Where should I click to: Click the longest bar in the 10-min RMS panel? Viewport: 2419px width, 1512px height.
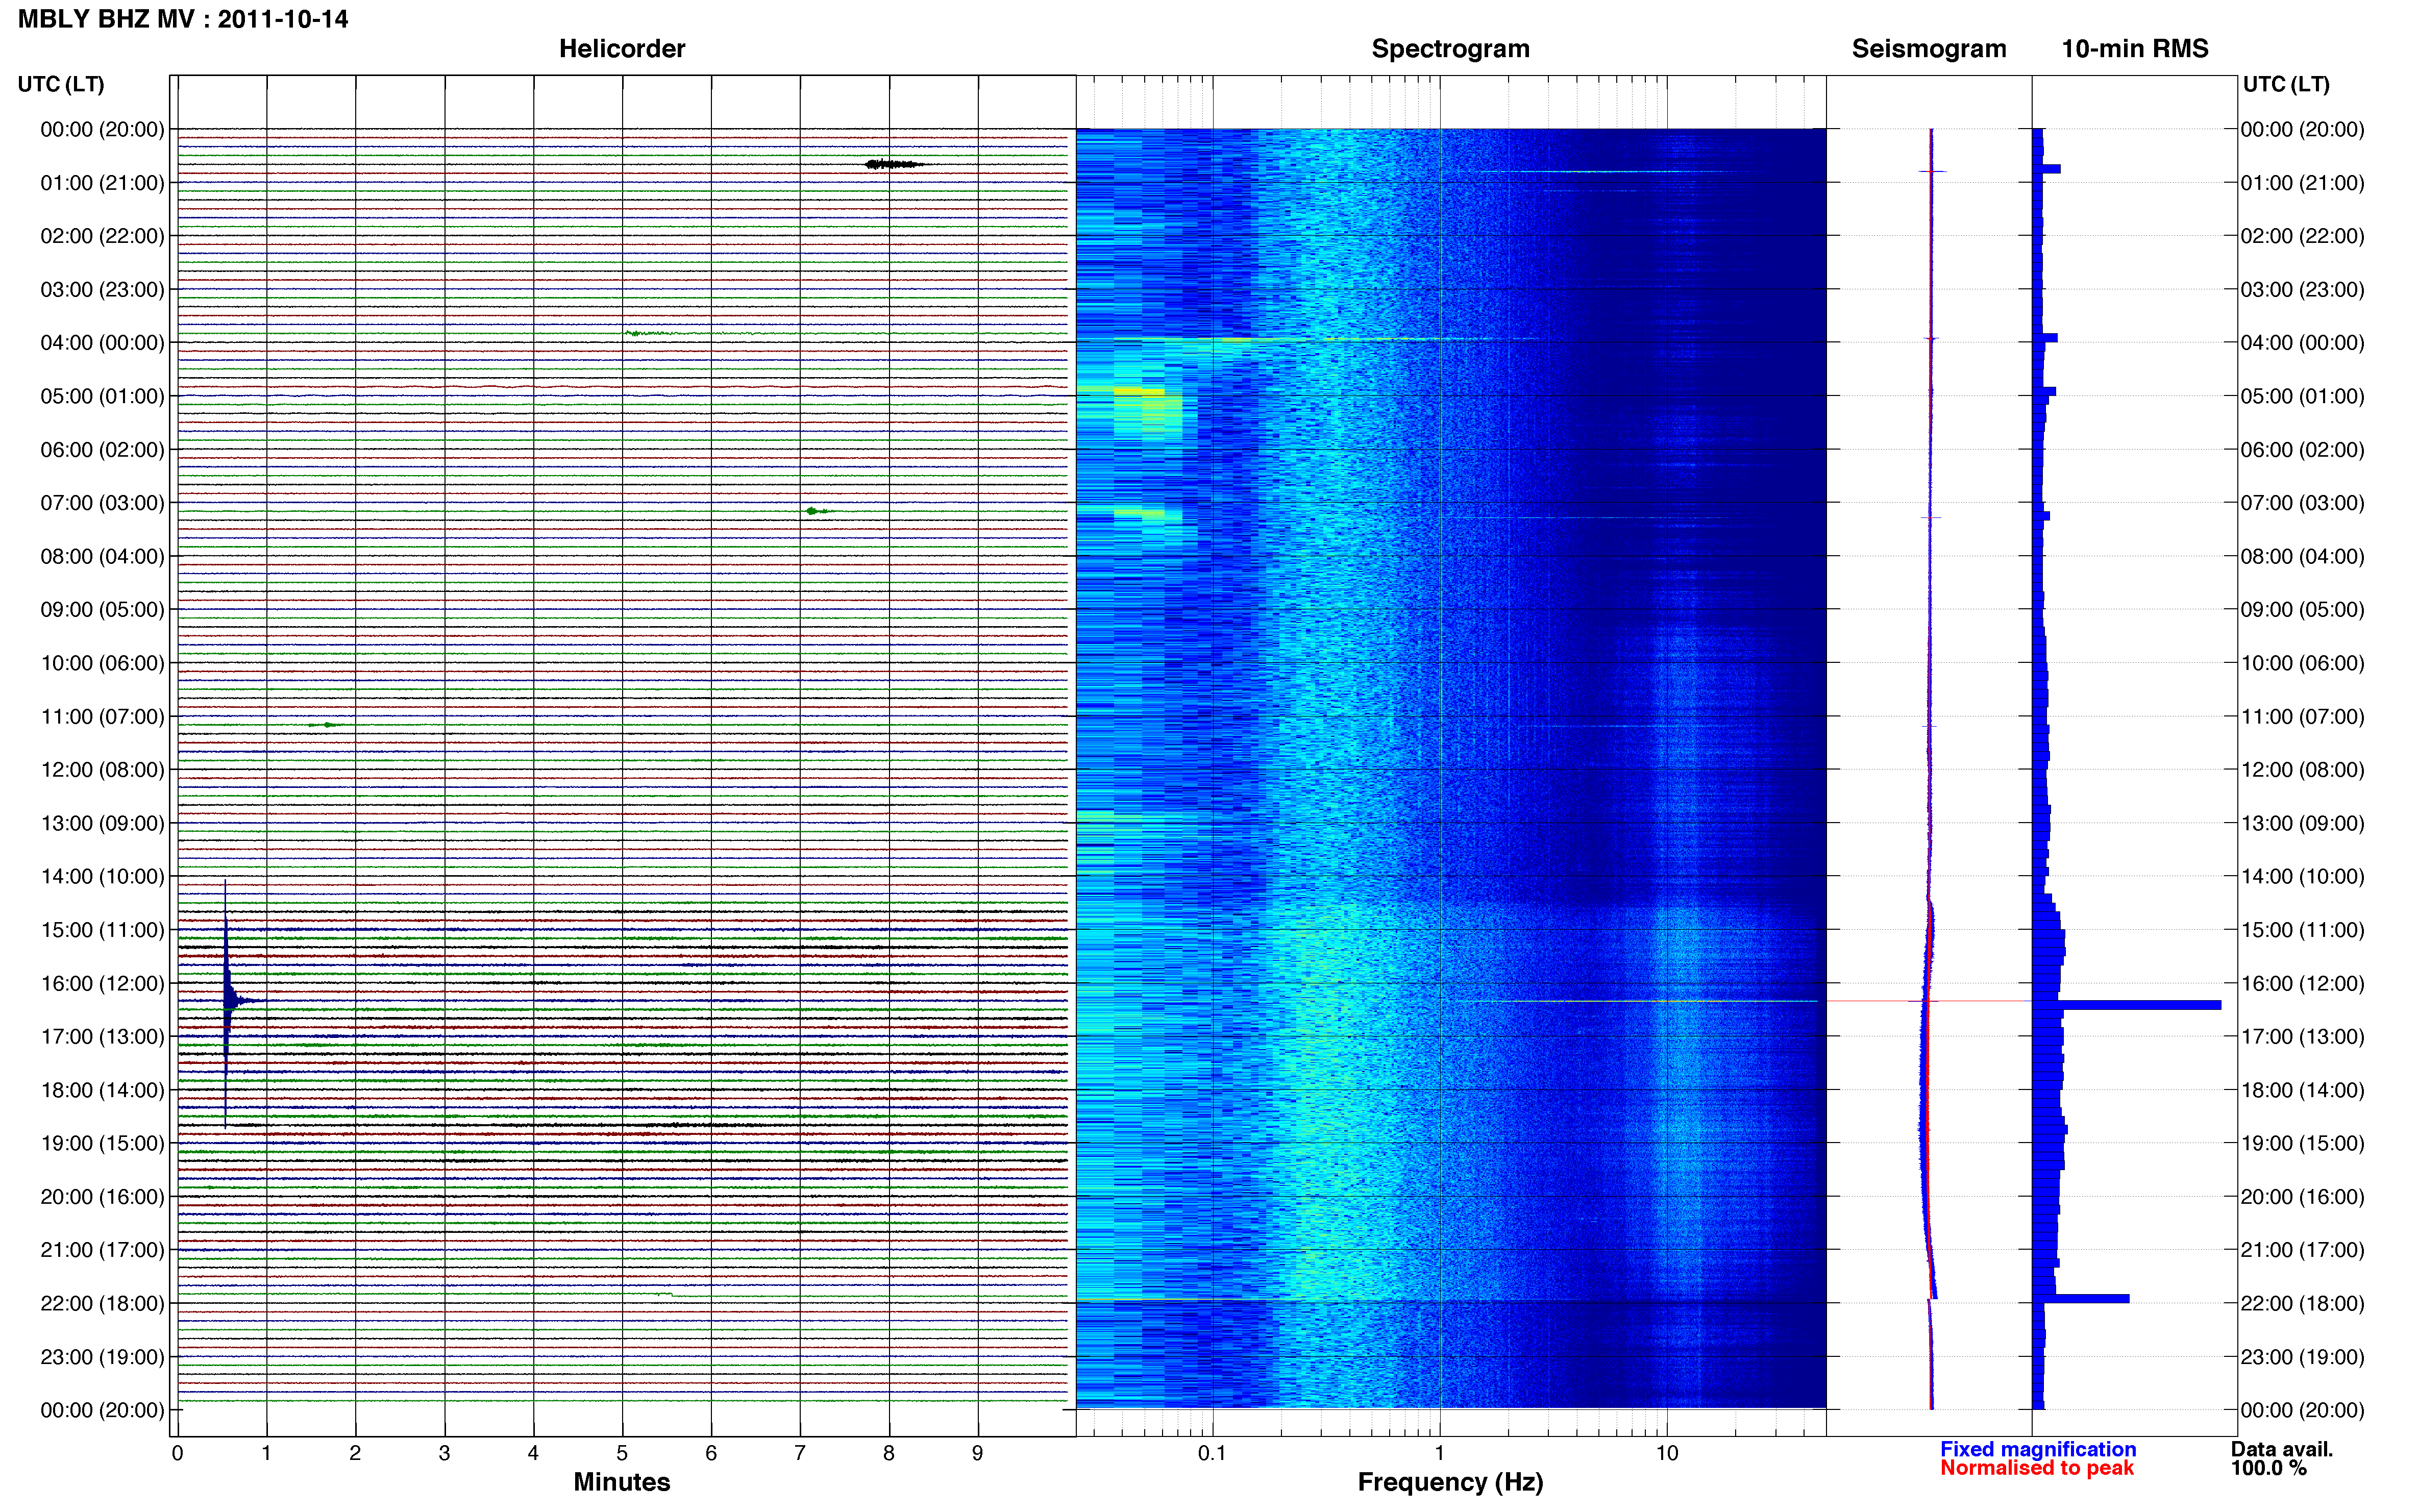click(x=2127, y=1005)
